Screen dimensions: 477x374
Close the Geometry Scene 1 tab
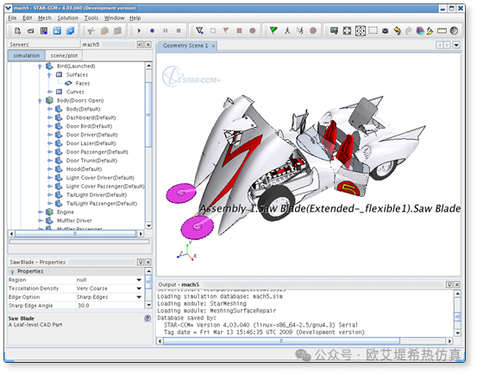pyautogui.click(x=214, y=46)
